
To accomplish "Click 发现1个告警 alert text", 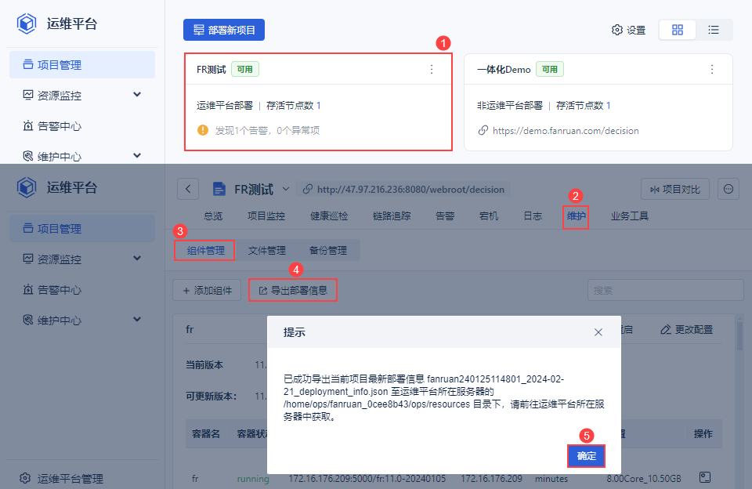I will (x=267, y=131).
